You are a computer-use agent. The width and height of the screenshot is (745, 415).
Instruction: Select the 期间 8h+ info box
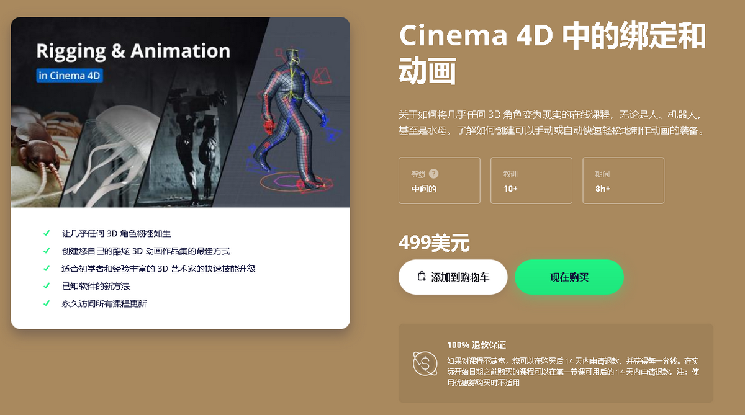(623, 181)
